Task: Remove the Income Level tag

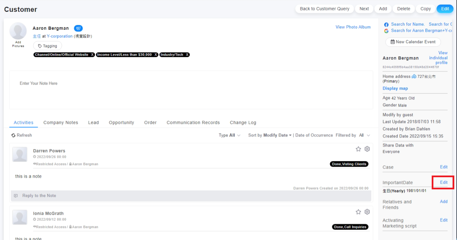Action: [x=155, y=55]
